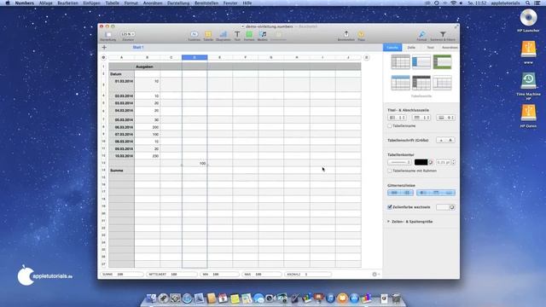546x307 pixels.
Task: Increase table font size with large A
Action: (450, 140)
